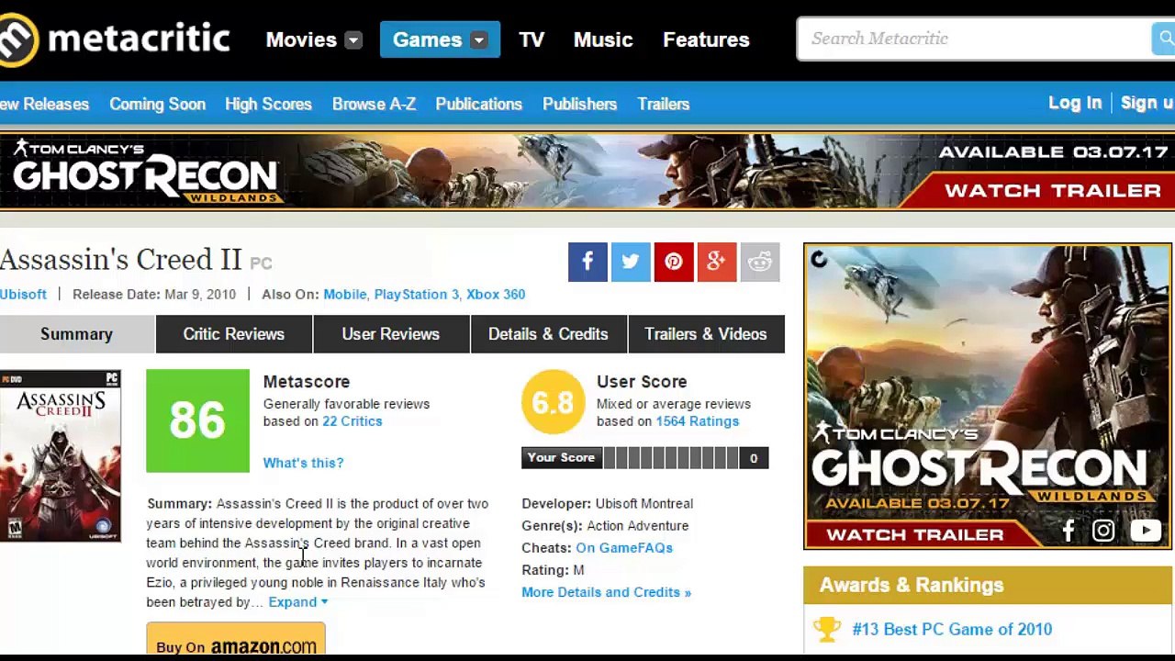Image resolution: width=1175 pixels, height=661 pixels.
Task: Click the ad refresh icon on sidebar ad
Action: pyautogui.click(x=819, y=260)
